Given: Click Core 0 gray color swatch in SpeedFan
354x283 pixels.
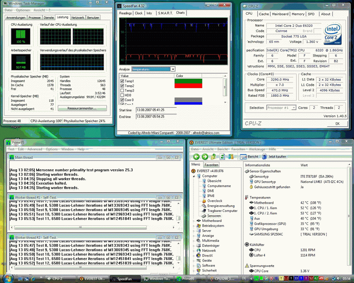Looking at the screenshot, I should click(188, 100).
